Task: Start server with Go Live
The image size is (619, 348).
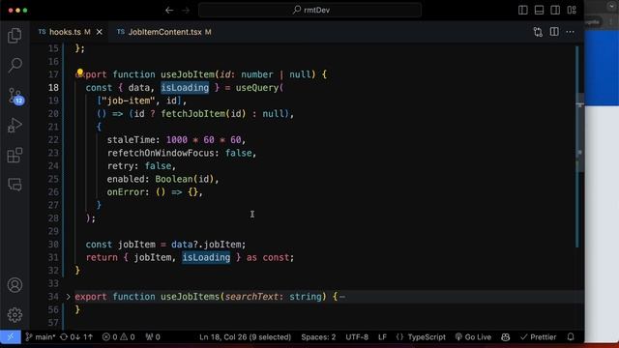Action: click(x=473, y=337)
